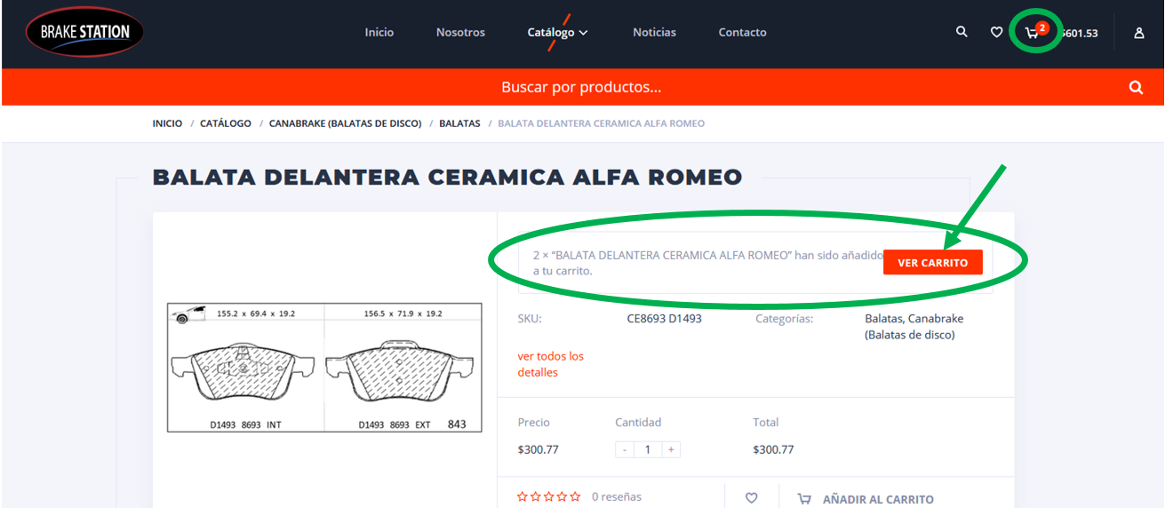1165x508 pixels.
Task: Go to the Inicio menu item
Action: [x=379, y=32]
